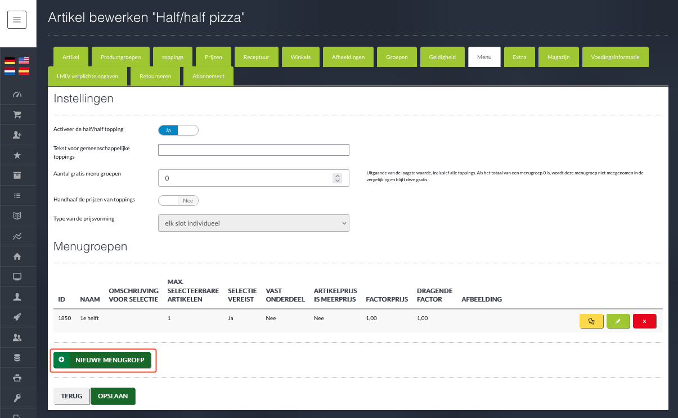Viewport: 678px width, 418px height.
Task: Open the shopping cart sidebar icon
Action: (x=17, y=114)
